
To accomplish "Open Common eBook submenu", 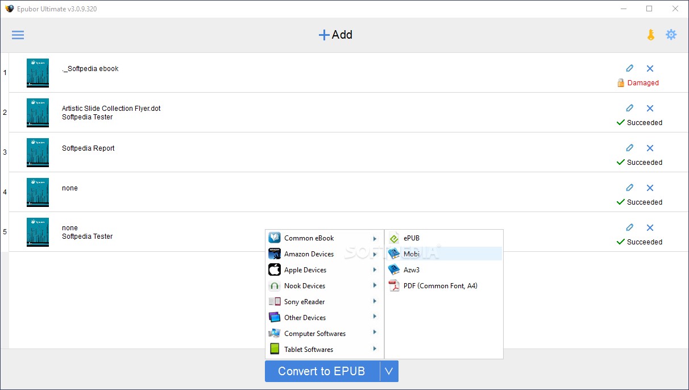I will (325, 238).
